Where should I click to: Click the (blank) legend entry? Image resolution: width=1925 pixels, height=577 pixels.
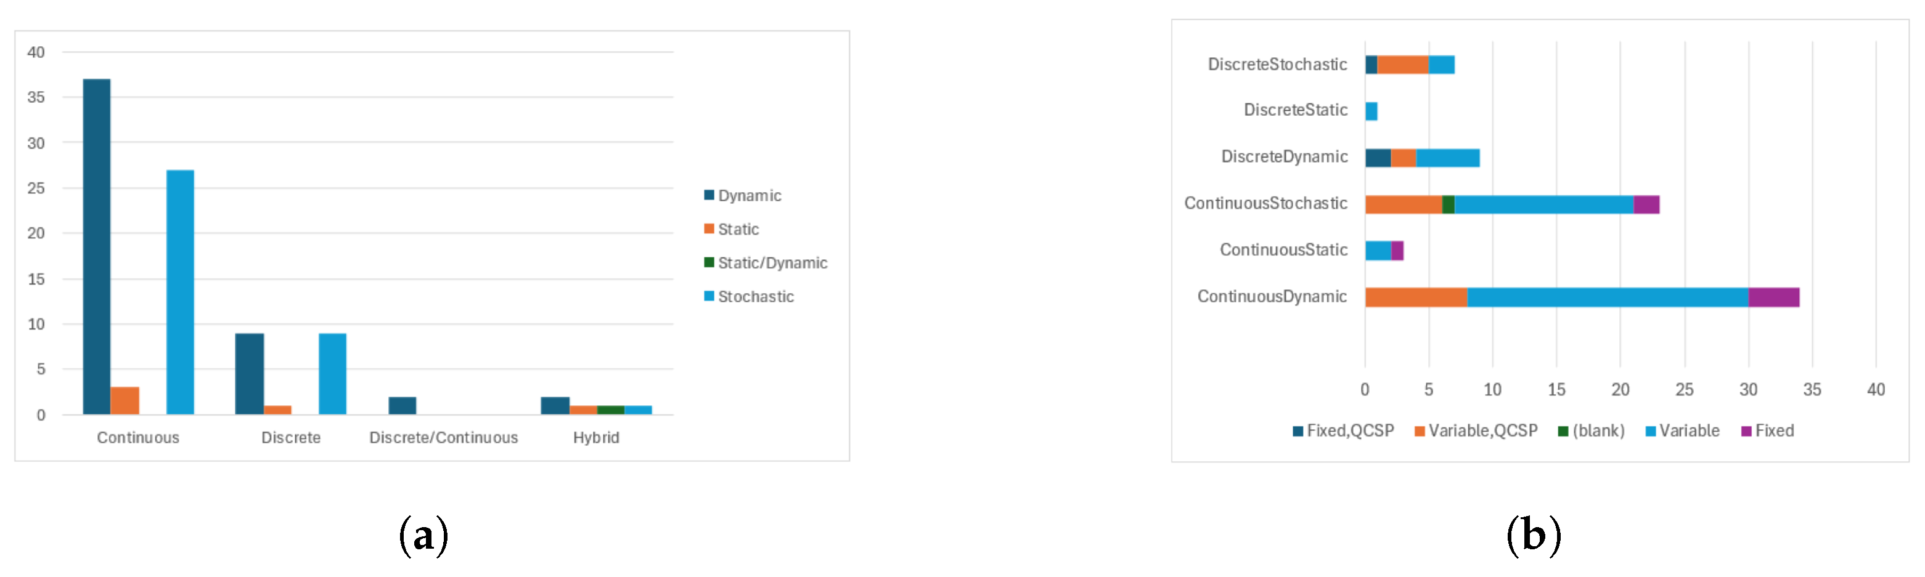tap(1591, 430)
